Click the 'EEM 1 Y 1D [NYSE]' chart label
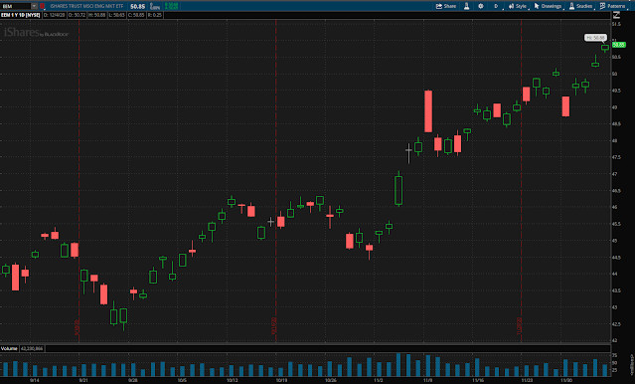635x384 pixels. 21,15
